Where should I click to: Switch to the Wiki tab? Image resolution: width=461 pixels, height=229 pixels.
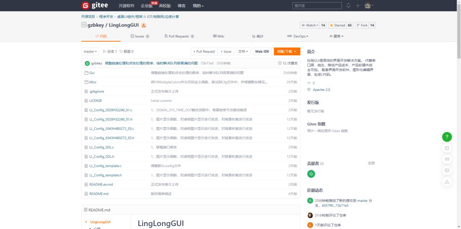pos(219,36)
